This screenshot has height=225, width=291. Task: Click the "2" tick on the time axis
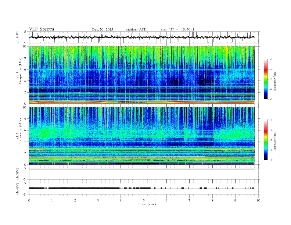(x=75, y=200)
